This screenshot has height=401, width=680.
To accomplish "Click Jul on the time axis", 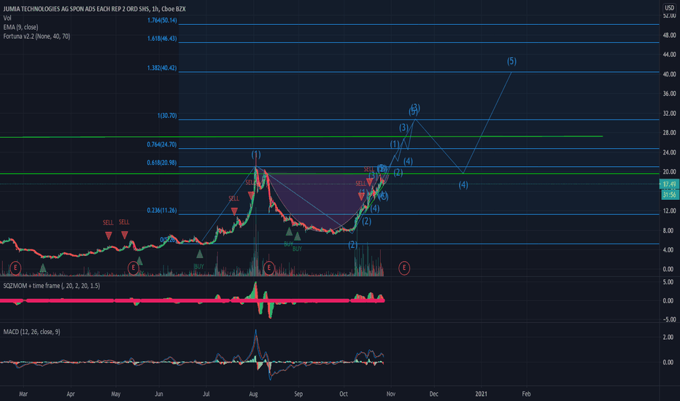I will pyautogui.click(x=206, y=394).
